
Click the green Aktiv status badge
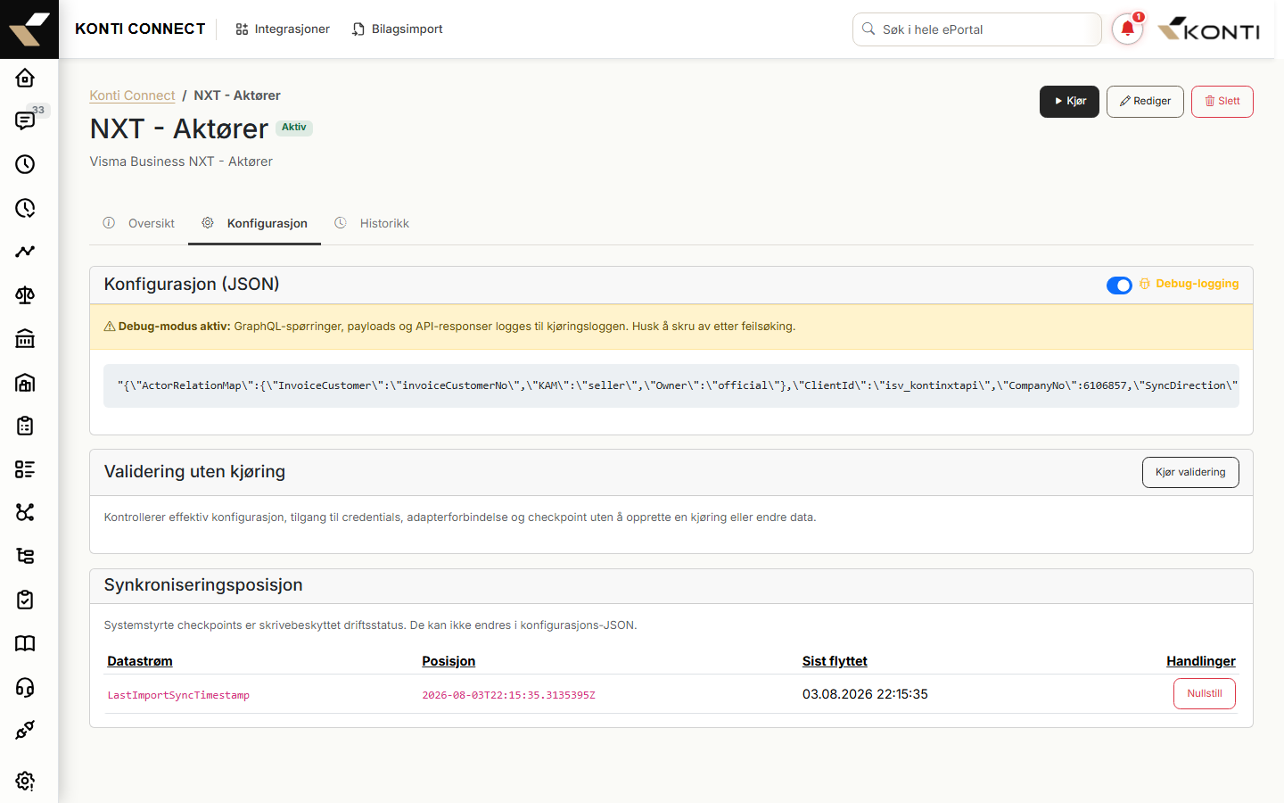pos(294,128)
